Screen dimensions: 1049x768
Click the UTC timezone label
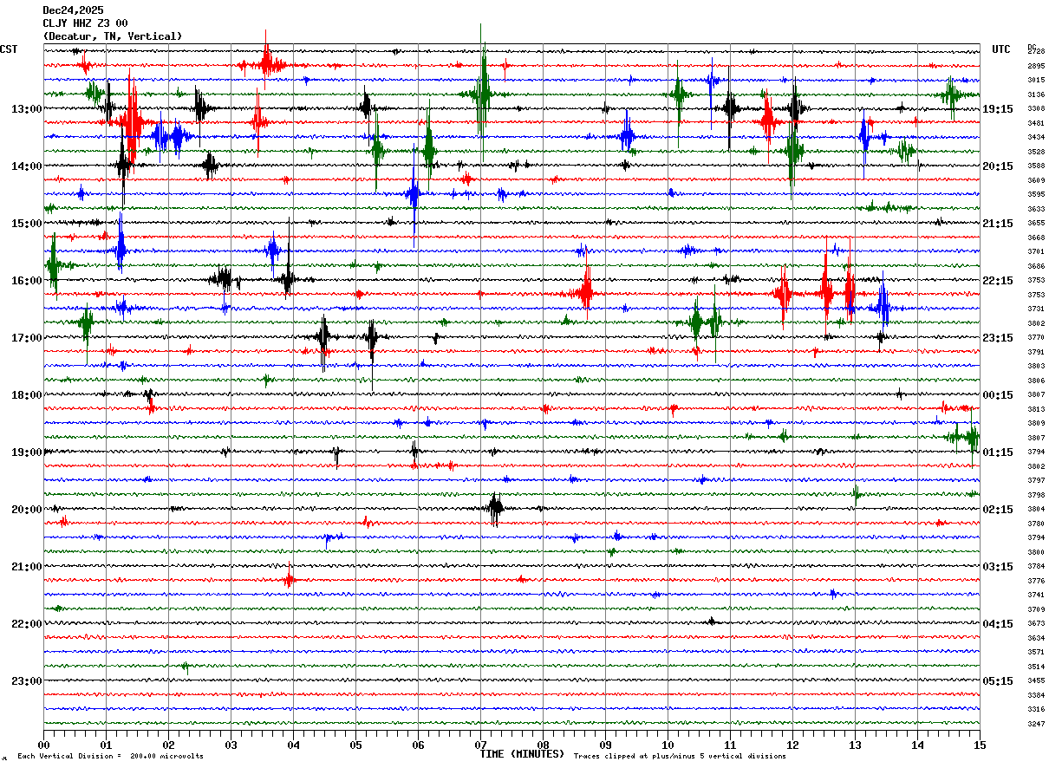coord(1001,49)
